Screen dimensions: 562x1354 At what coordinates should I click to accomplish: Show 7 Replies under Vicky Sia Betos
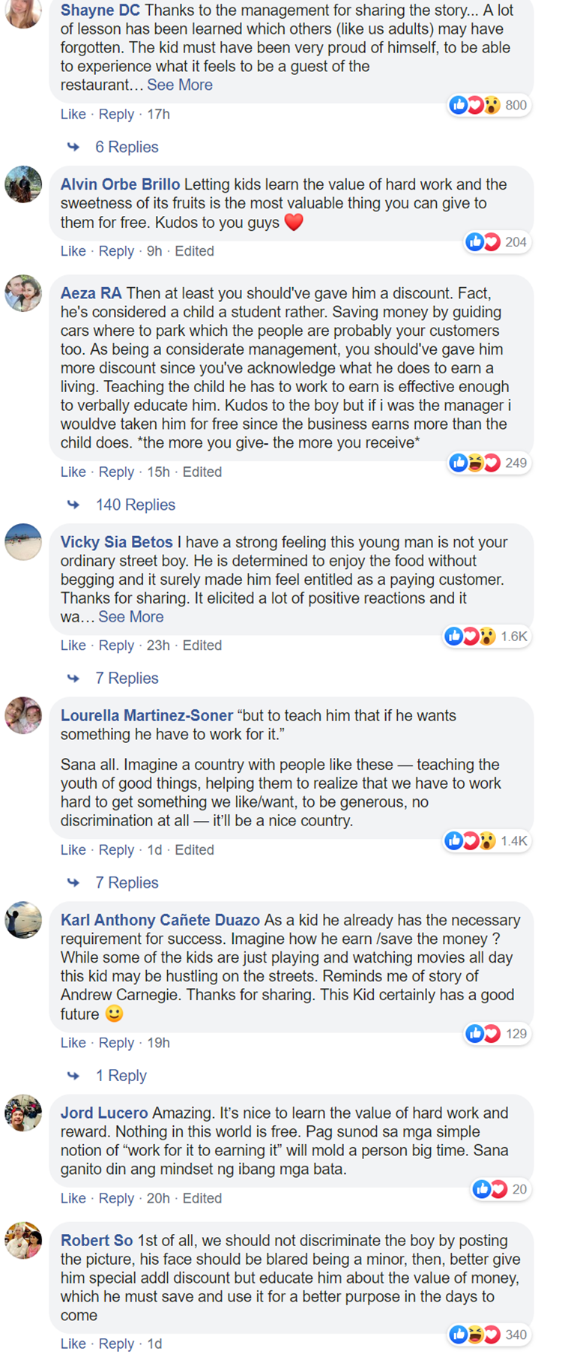coord(126,678)
